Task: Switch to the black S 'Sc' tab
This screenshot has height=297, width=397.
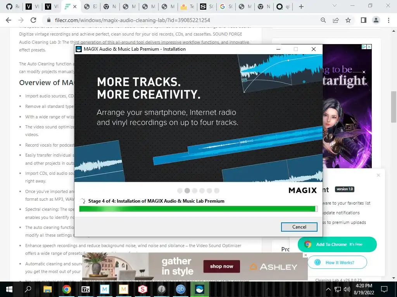Action: point(206,7)
